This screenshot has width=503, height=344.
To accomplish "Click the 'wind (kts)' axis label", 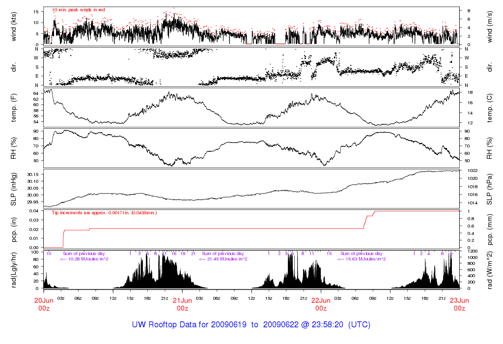I will (x=13, y=27).
